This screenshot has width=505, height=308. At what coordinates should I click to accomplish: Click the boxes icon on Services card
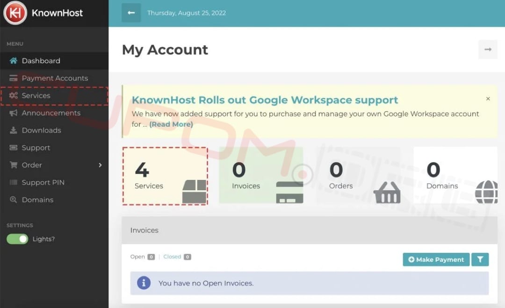194,192
